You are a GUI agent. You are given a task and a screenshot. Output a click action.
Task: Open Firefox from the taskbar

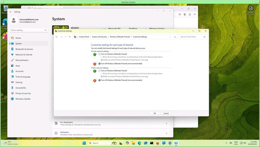(158, 143)
